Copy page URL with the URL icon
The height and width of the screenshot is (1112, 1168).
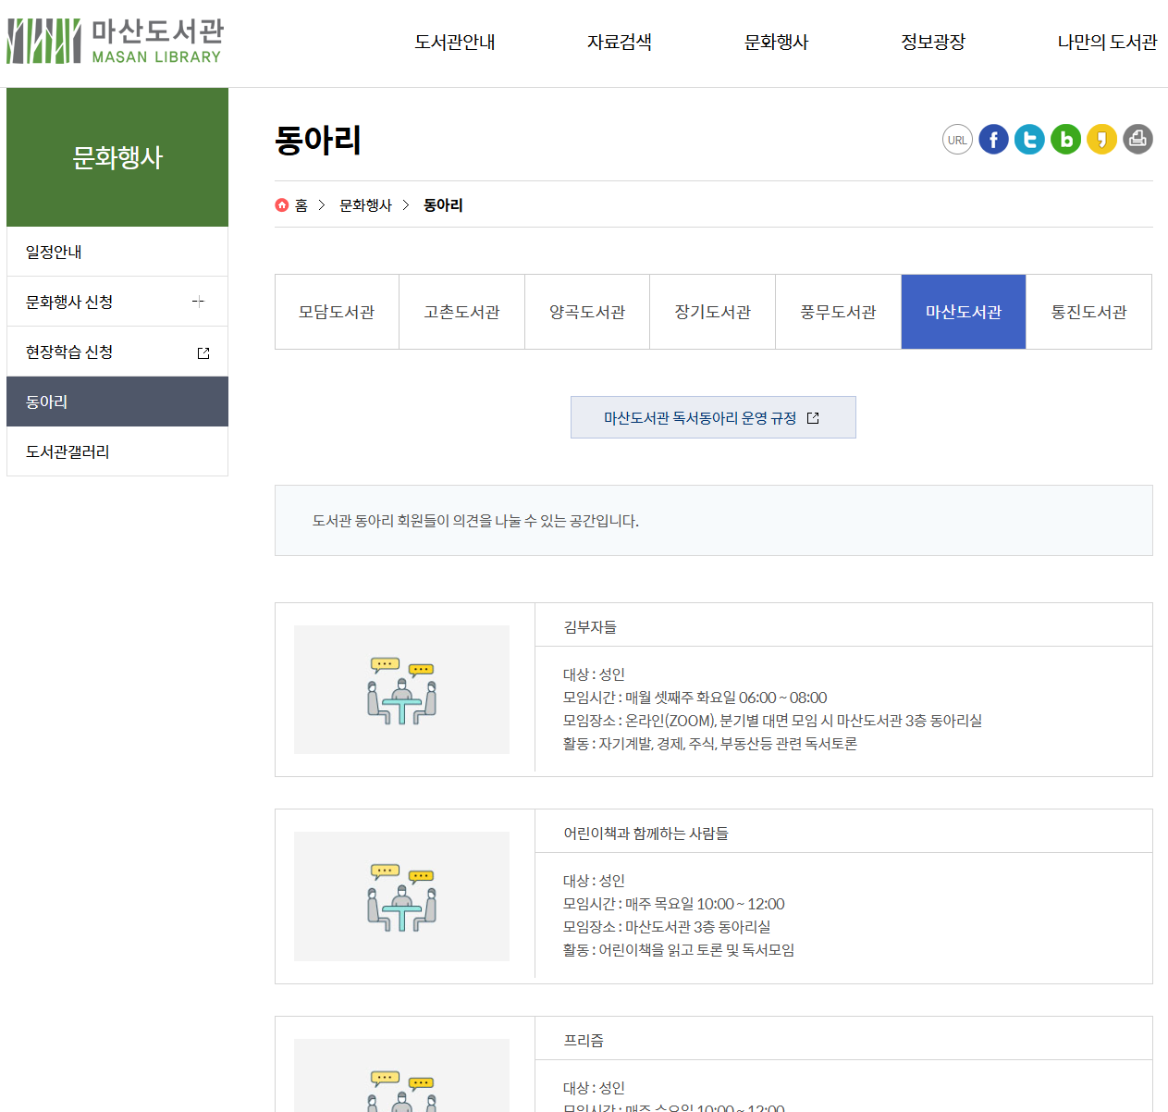tap(957, 140)
